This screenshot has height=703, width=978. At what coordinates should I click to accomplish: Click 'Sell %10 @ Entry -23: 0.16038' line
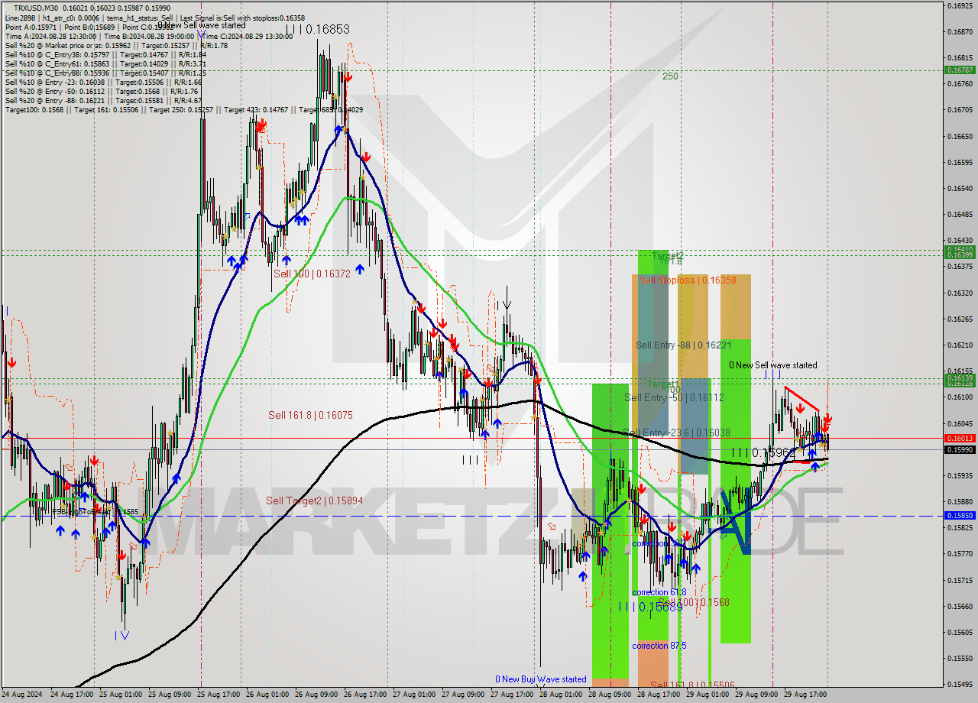[103, 82]
